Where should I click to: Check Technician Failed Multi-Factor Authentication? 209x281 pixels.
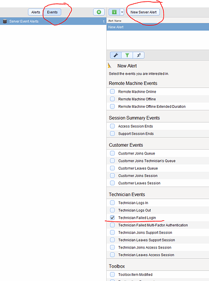pos(112,225)
